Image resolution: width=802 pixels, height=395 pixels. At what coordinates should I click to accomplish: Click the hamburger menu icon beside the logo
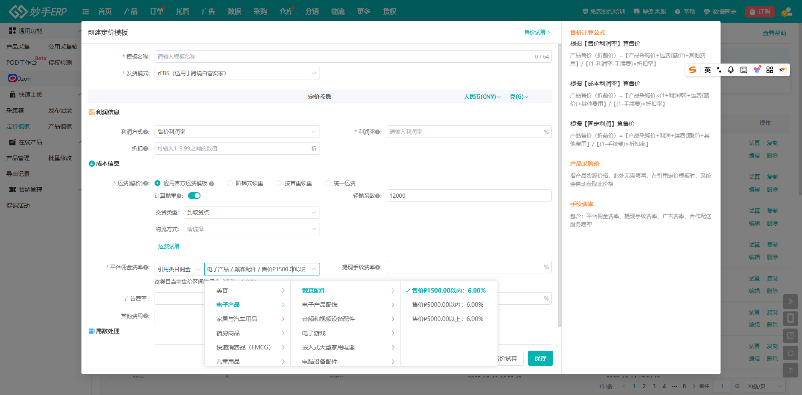point(86,12)
